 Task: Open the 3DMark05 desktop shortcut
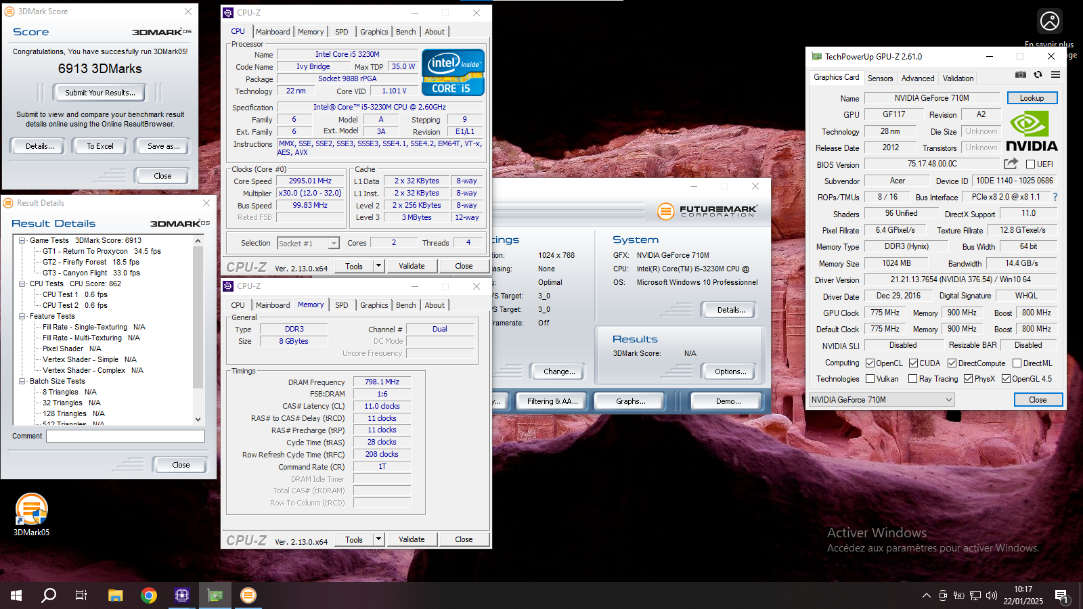click(31, 516)
